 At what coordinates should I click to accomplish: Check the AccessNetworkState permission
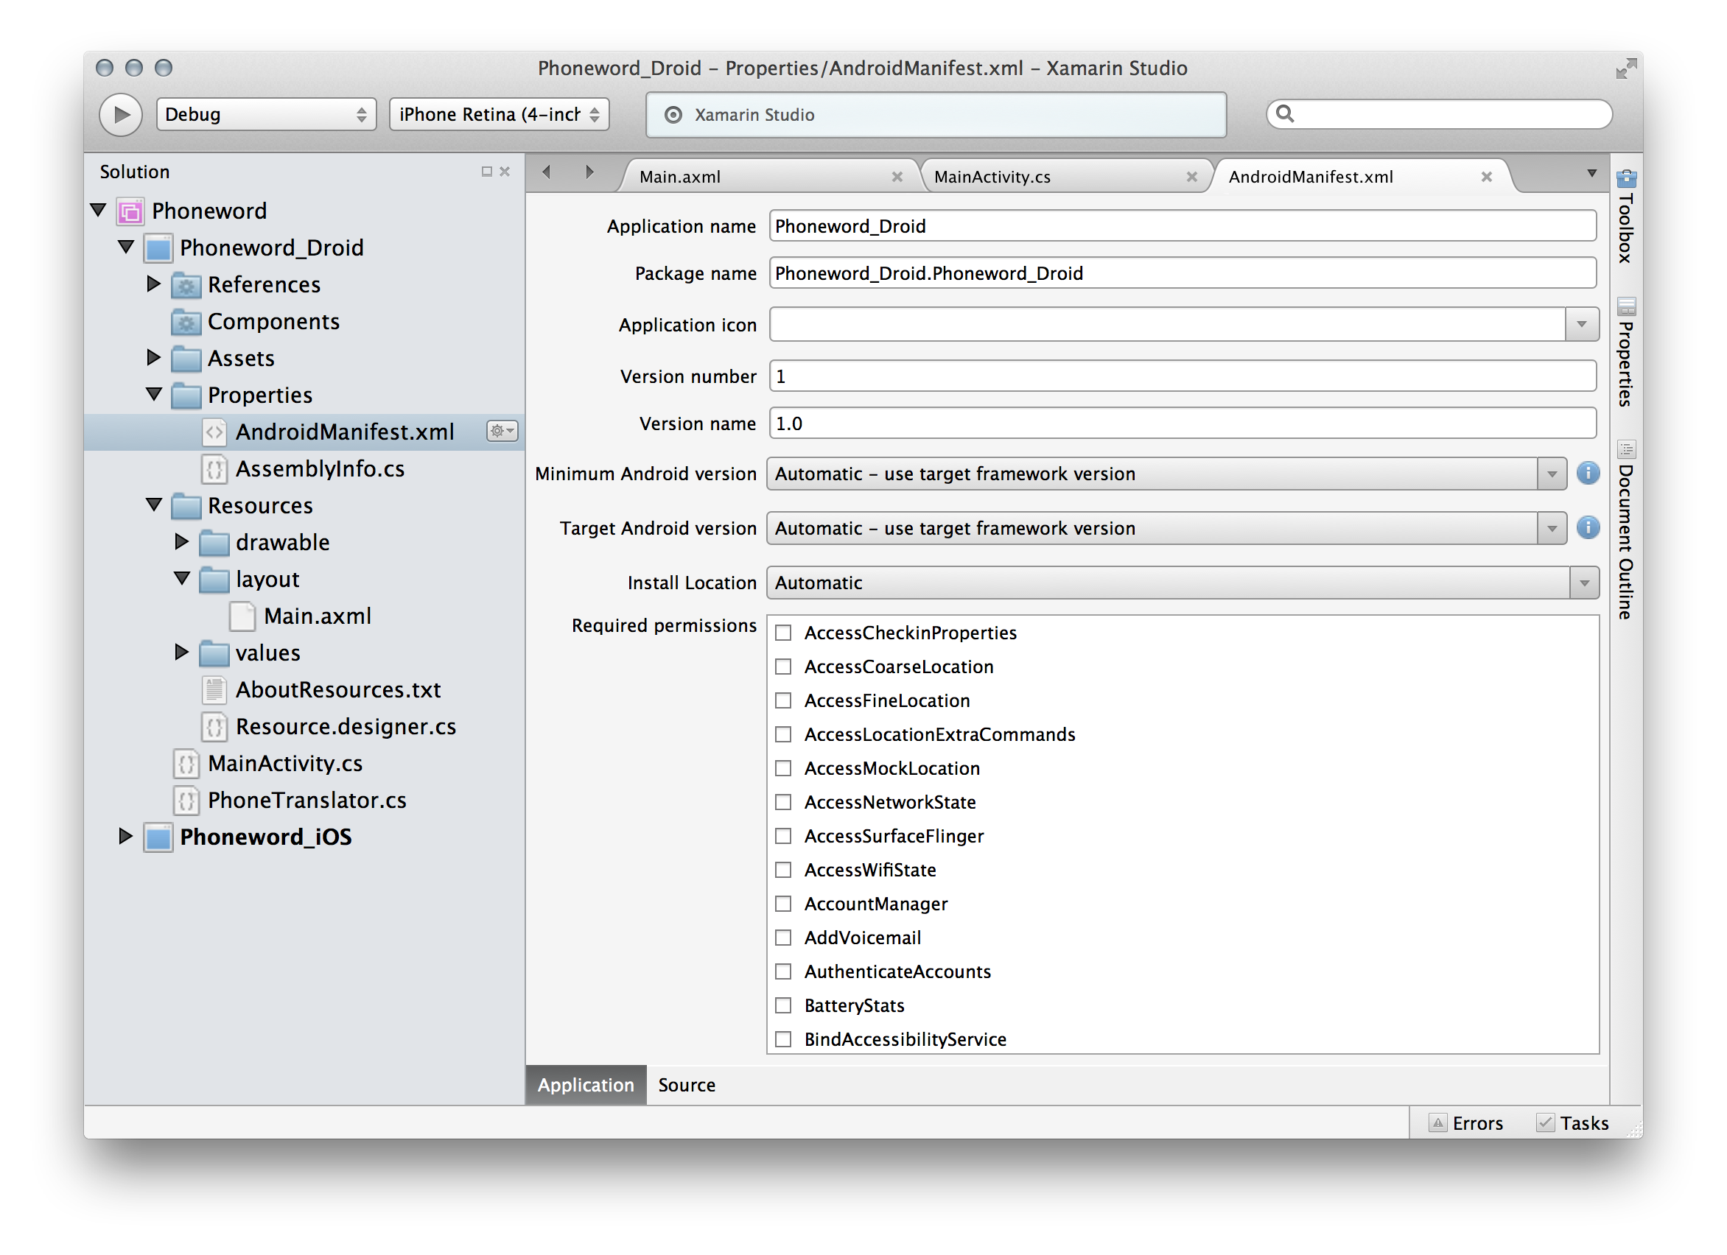[782, 802]
